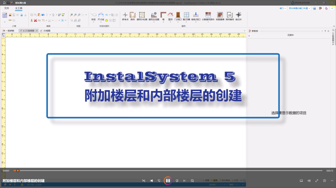Select the 墙 wall tool

[163, 16]
